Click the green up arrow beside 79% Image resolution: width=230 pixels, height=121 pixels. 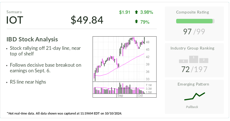tap(136, 21)
